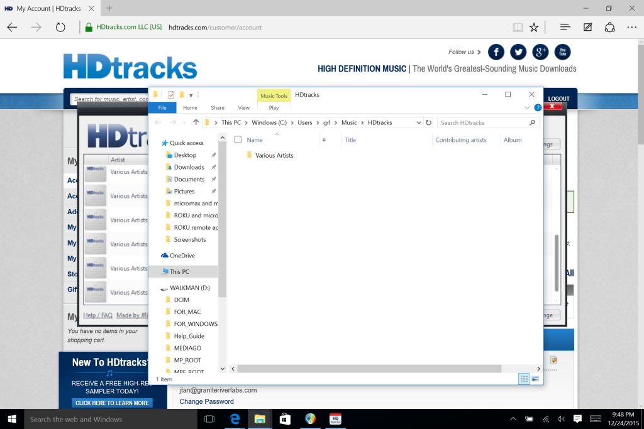This screenshot has width=644, height=429.
Task: Sort by the Title column
Action: (x=350, y=140)
